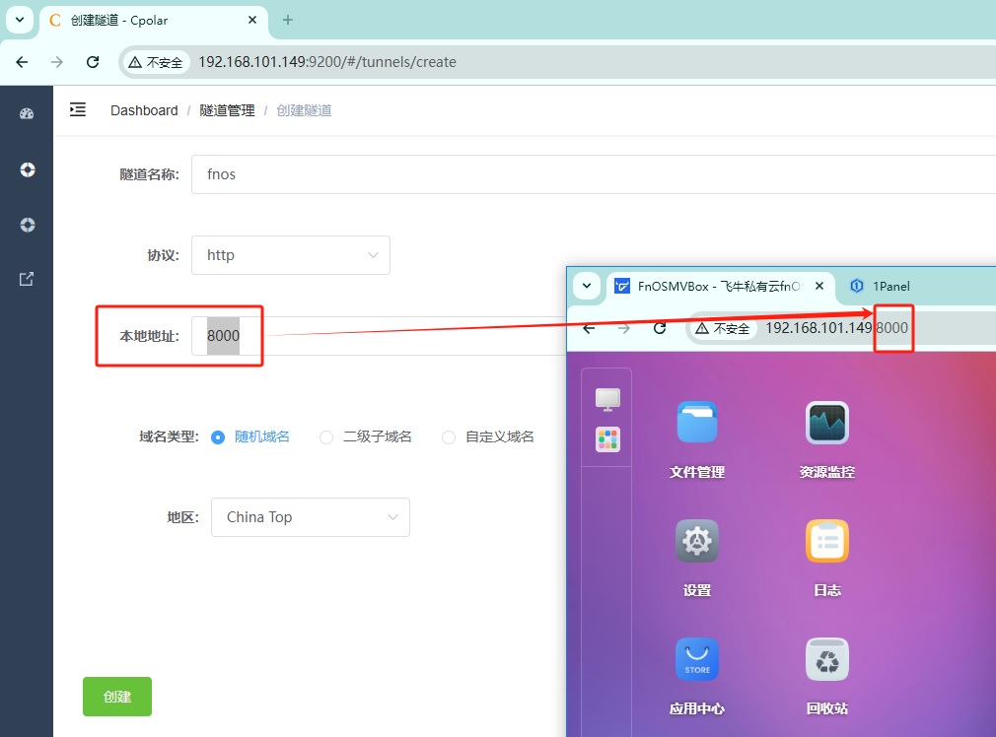The height and width of the screenshot is (737, 996).
Task: Open the 资源监控 resource monitor icon
Action: pos(826,423)
